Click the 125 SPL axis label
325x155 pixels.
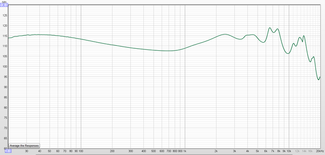pyautogui.click(x=4, y=15)
